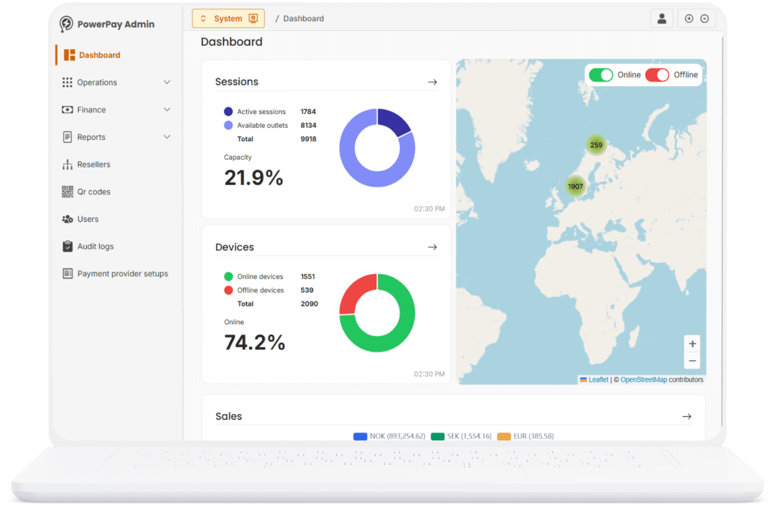775x505 pixels.
Task: Click the Users group icon
Action: [x=67, y=219]
